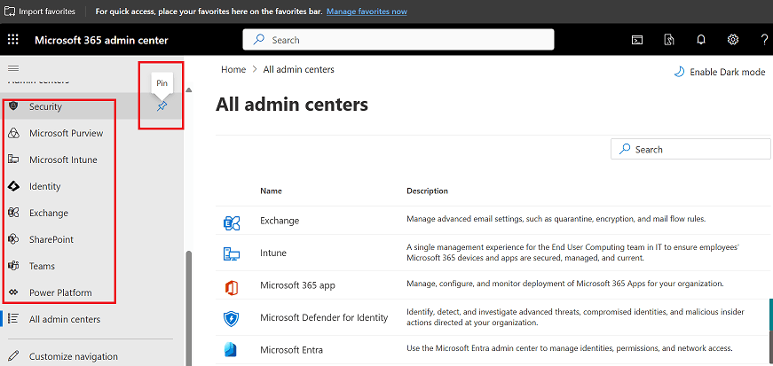Select Teams in the navigation

pyautogui.click(x=42, y=266)
